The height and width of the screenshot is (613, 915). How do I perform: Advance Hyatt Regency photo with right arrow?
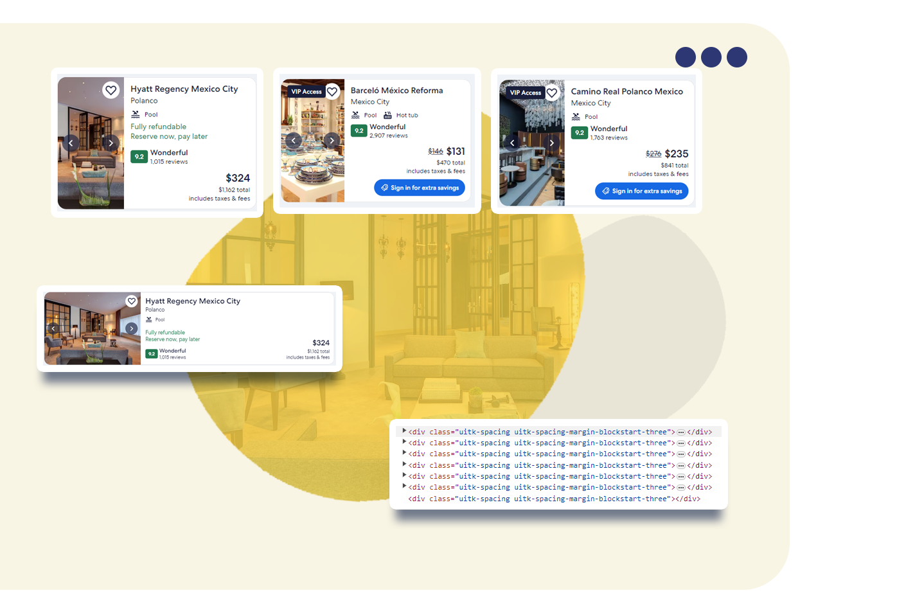coord(111,143)
